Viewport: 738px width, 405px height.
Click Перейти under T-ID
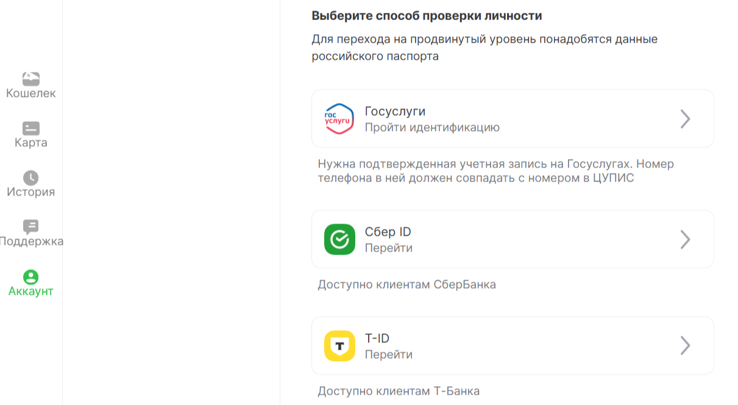click(x=388, y=354)
